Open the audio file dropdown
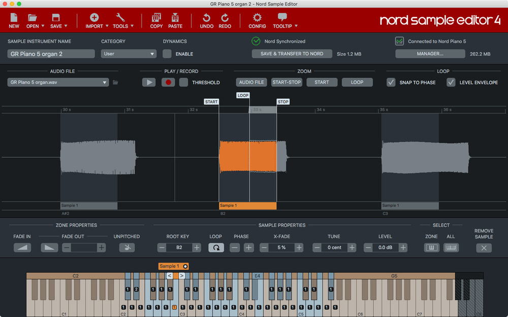The width and height of the screenshot is (508, 317). [57, 82]
